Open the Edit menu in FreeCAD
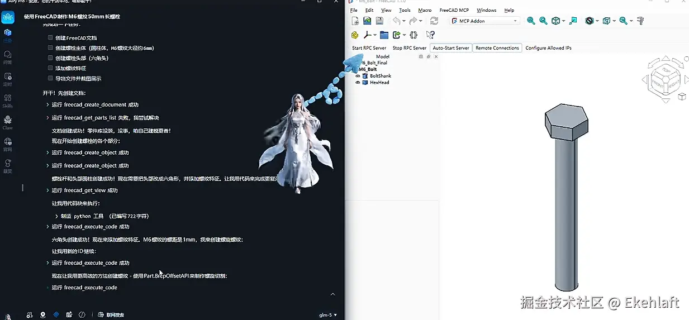 point(369,10)
